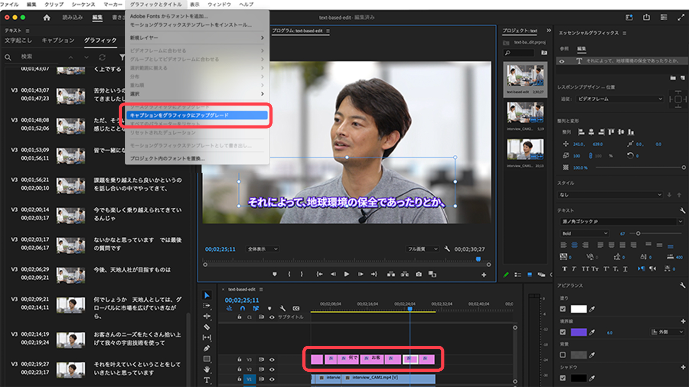Toggle visibility of the text layer in Essential Graphics
Viewport: 689px width, 387px height.
562,61
